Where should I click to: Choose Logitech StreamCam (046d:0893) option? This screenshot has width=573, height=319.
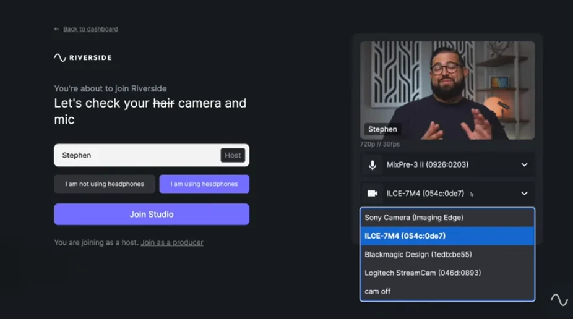(x=447, y=273)
